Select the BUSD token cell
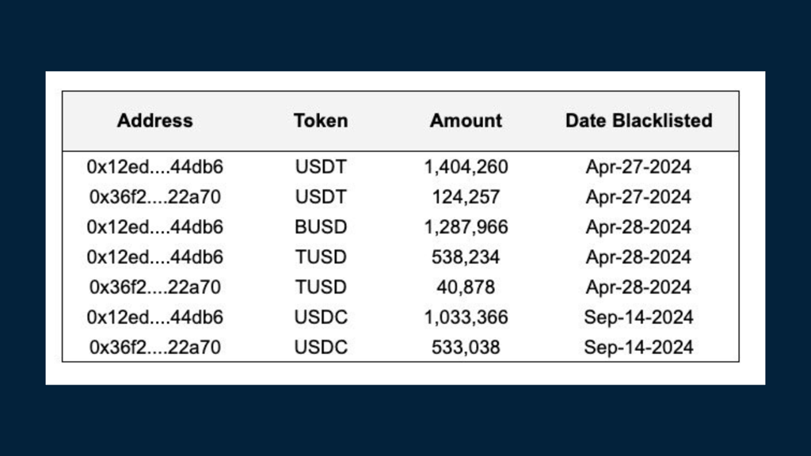 point(321,227)
